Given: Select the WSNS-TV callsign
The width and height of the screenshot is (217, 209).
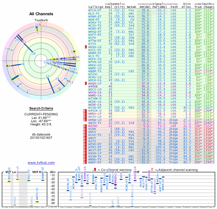Looking at the screenshot, I should pyautogui.click(x=95, y=23).
